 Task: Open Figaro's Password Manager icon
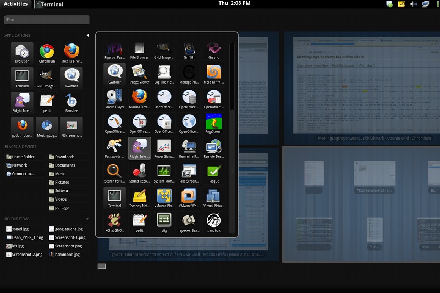114,51
